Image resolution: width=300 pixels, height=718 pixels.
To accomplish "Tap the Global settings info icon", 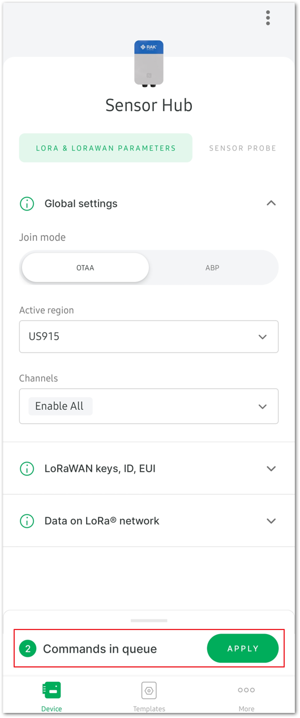I will tap(27, 203).
